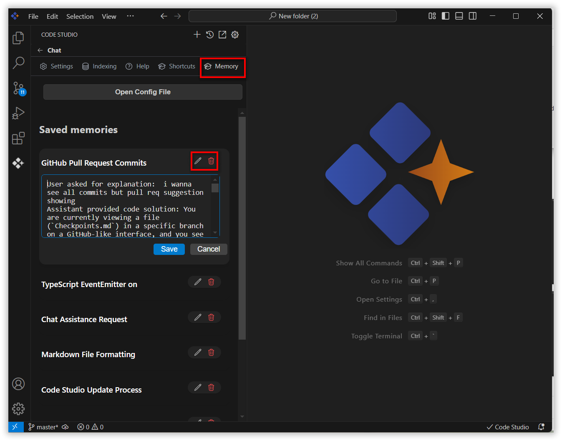Image resolution: width=562 pixels, height=441 pixels.
Task: Open Code Studio in new window icon
Action: [222, 35]
